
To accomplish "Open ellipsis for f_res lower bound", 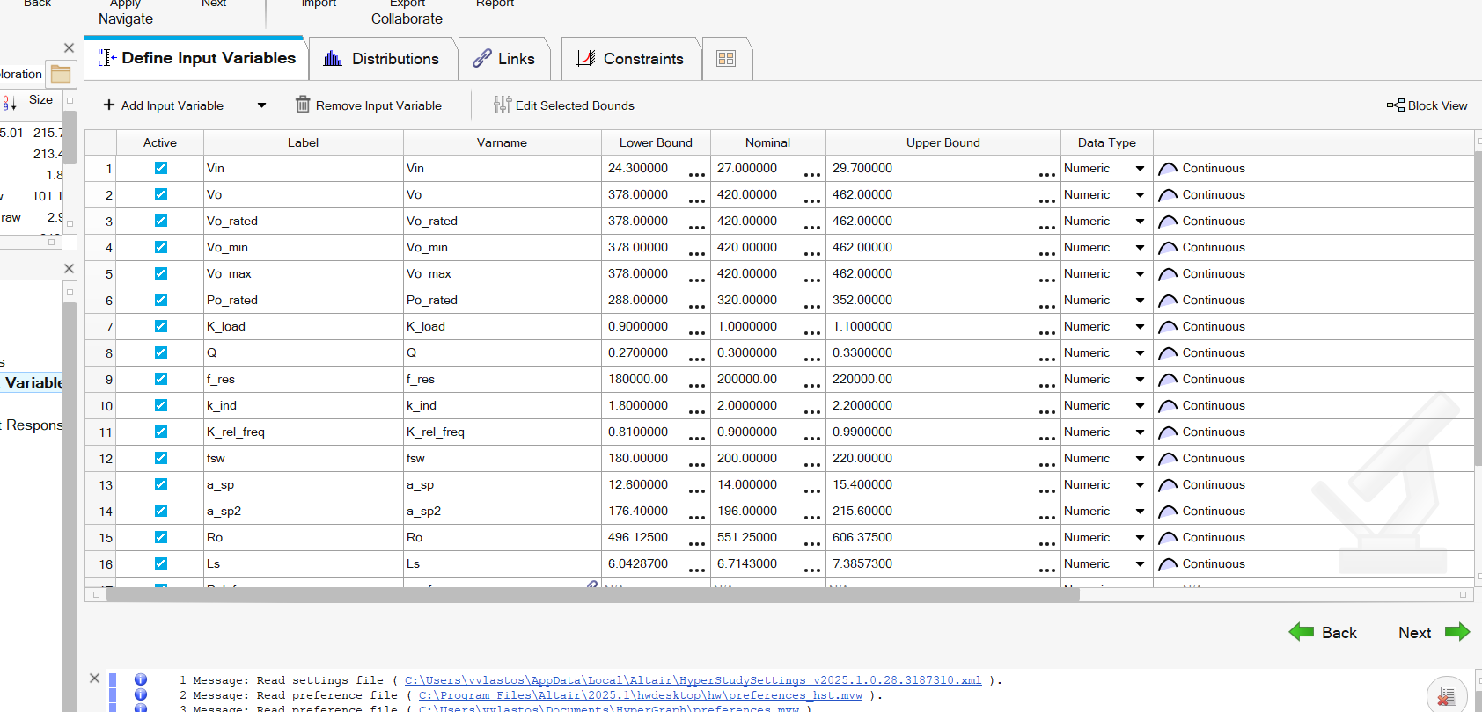I will point(697,385).
